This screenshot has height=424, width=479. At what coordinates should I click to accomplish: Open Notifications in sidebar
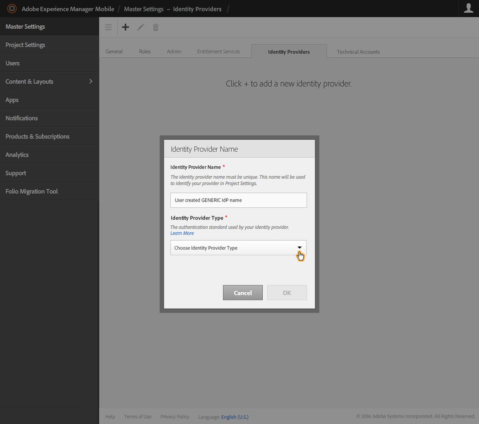tap(49, 118)
